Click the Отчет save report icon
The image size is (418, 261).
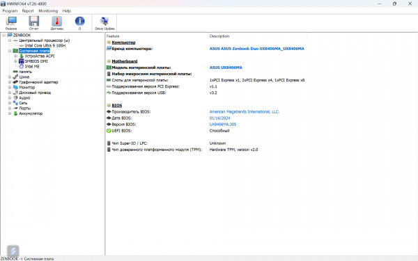coord(34,23)
